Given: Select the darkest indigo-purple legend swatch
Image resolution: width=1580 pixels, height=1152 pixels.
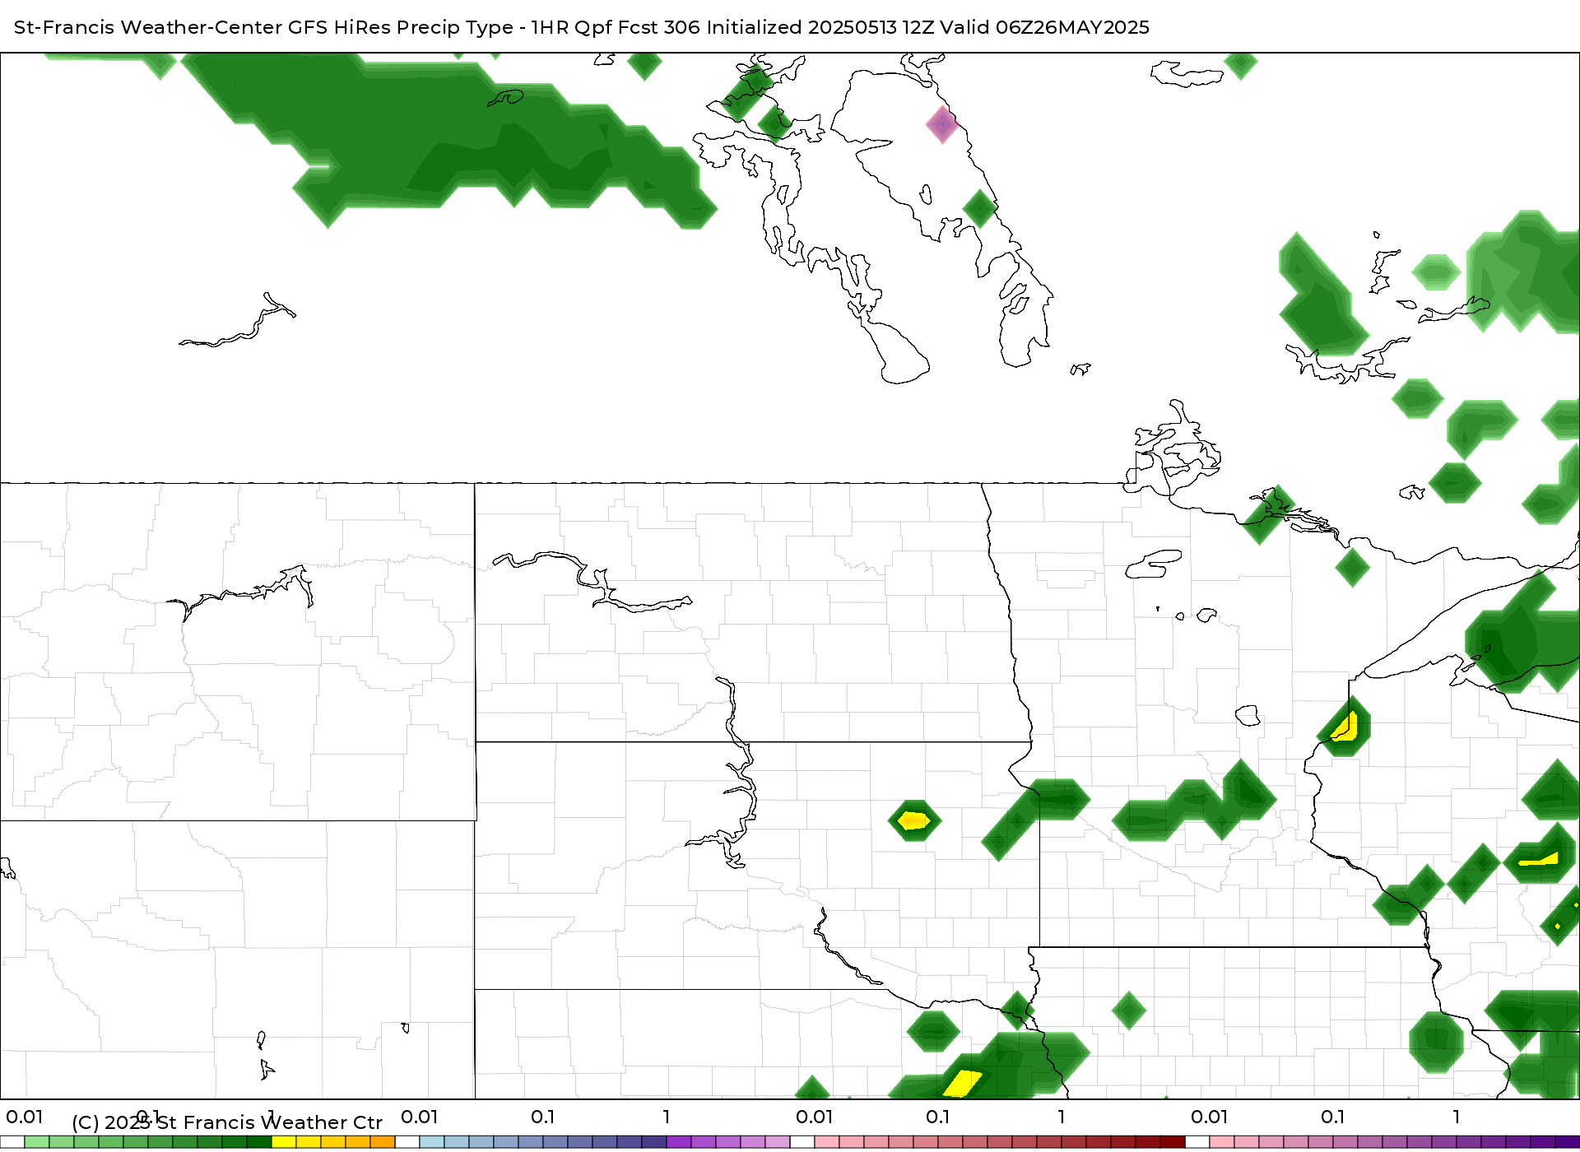Looking at the screenshot, I should 1566,1142.
